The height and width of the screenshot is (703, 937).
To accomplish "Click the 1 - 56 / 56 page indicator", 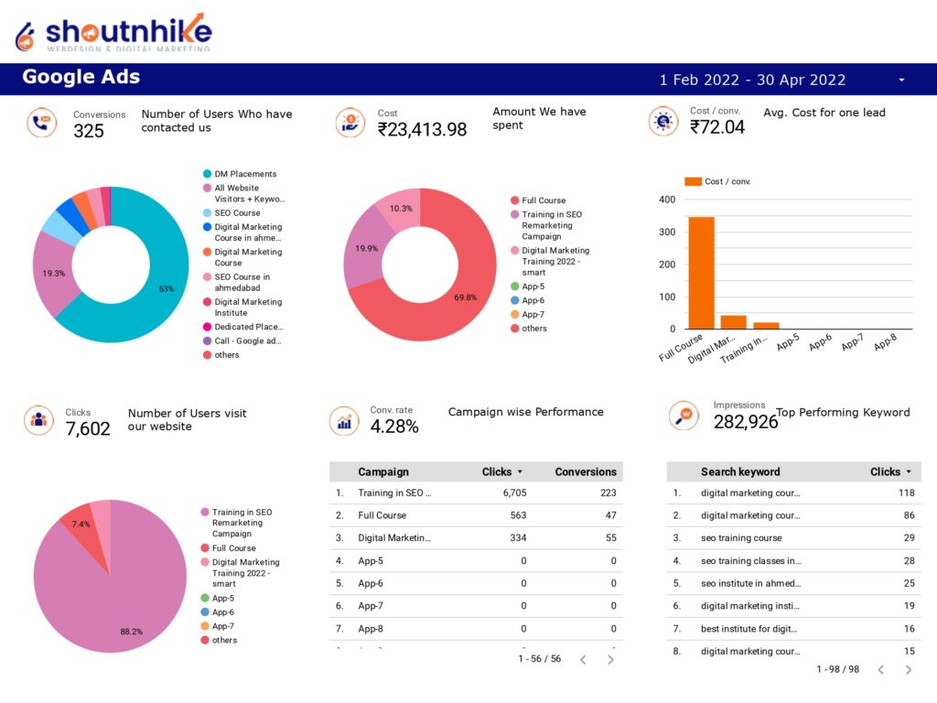I will (x=540, y=659).
